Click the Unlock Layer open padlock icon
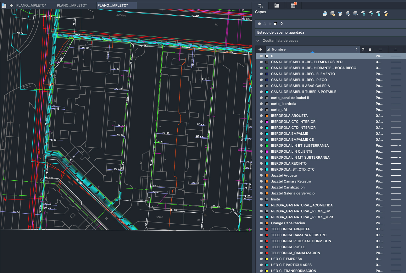The width and height of the screenshot is (406, 273). (386, 14)
